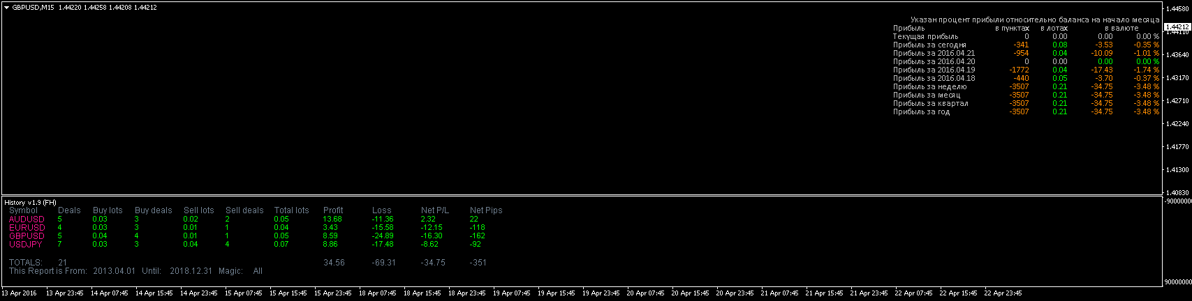Image resolution: width=1192 pixels, height=301 pixels.
Task: Click the AUDUSD Net P/L value 2.32
Action: [x=428, y=219]
